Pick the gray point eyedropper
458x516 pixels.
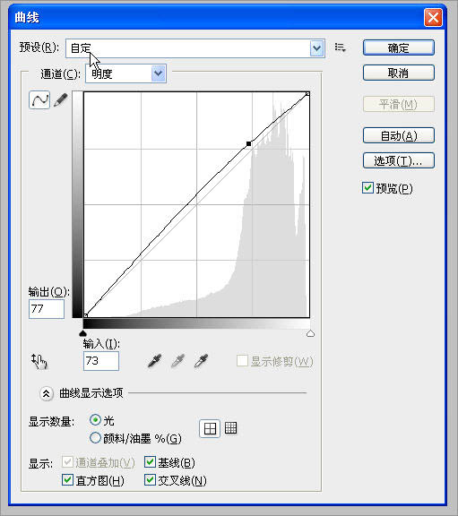point(177,361)
